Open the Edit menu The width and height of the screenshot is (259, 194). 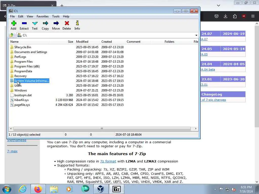pyautogui.click(x=21, y=16)
